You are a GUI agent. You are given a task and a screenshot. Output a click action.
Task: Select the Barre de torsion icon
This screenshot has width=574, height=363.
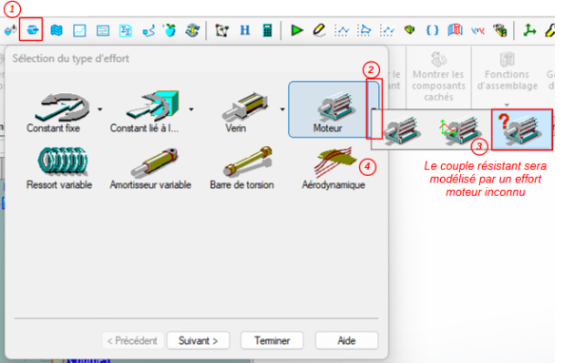click(248, 161)
